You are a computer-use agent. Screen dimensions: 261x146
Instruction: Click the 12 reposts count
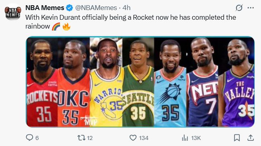click(x=90, y=138)
